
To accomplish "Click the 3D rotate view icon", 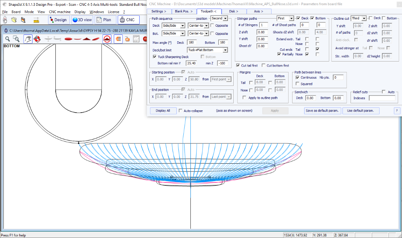I will [x=37, y=39].
